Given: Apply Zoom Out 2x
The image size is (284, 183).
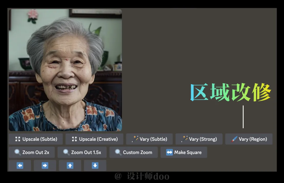Looking at the screenshot, I should (32, 152).
